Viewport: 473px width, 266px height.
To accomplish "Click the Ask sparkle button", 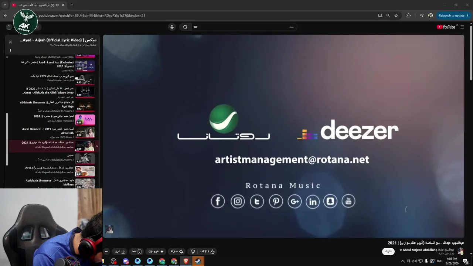I will (156, 252).
